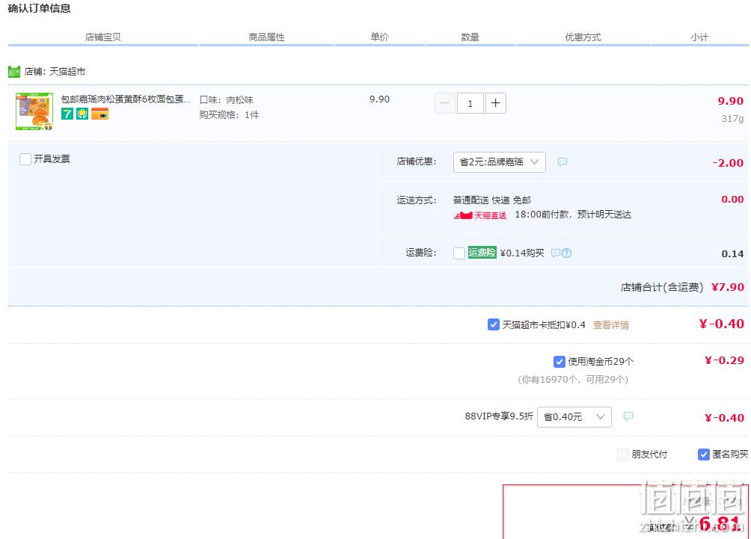Toggle the 使用淘金币29个 checkbox
Viewport: 751px width, 539px height.
(x=559, y=361)
